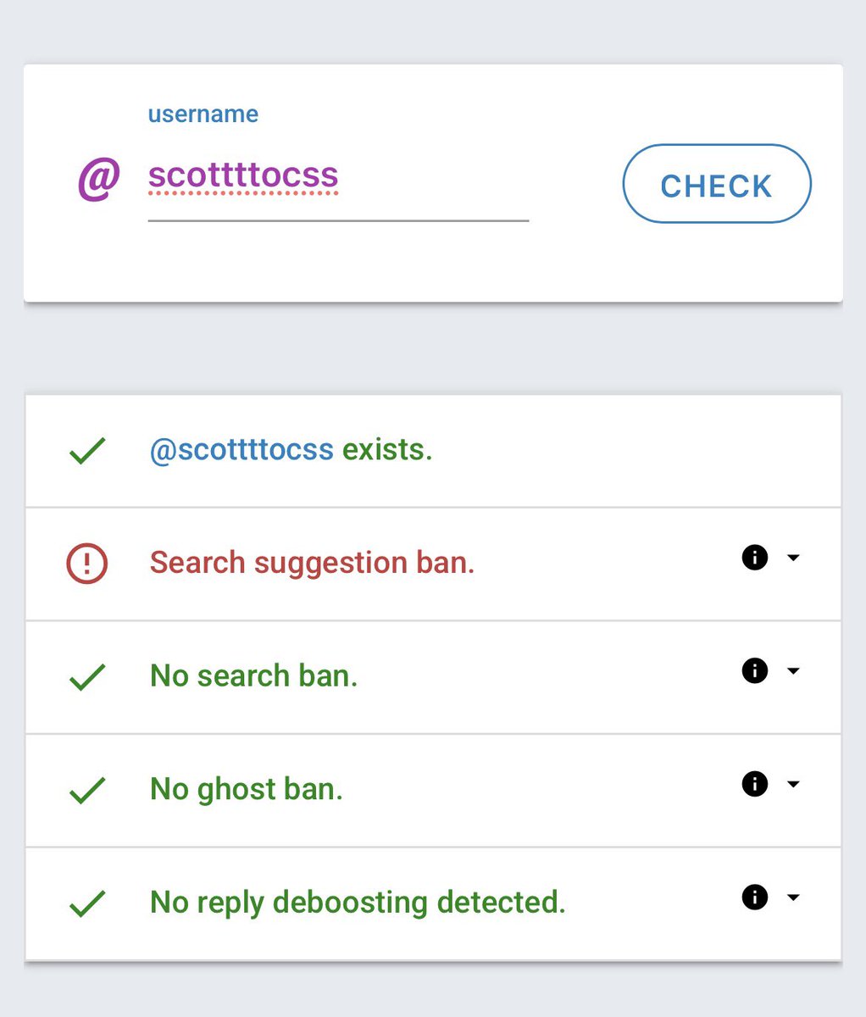The width and height of the screenshot is (866, 1017).
Task: Open info icon for Search suggestion ban
Action: 754,558
